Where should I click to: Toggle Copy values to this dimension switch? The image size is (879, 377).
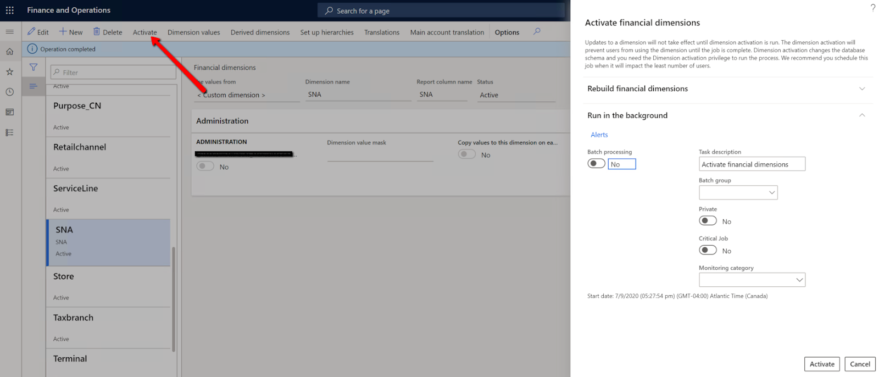(467, 154)
